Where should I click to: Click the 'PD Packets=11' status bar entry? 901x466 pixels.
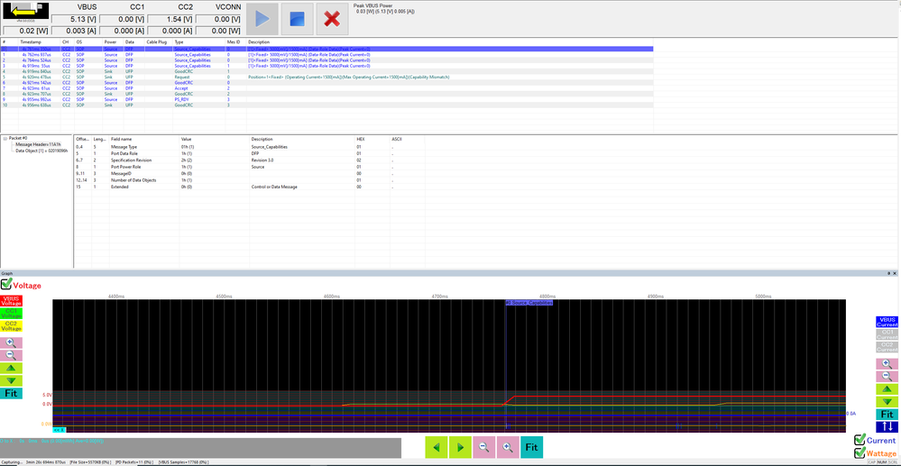coord(133,462)
